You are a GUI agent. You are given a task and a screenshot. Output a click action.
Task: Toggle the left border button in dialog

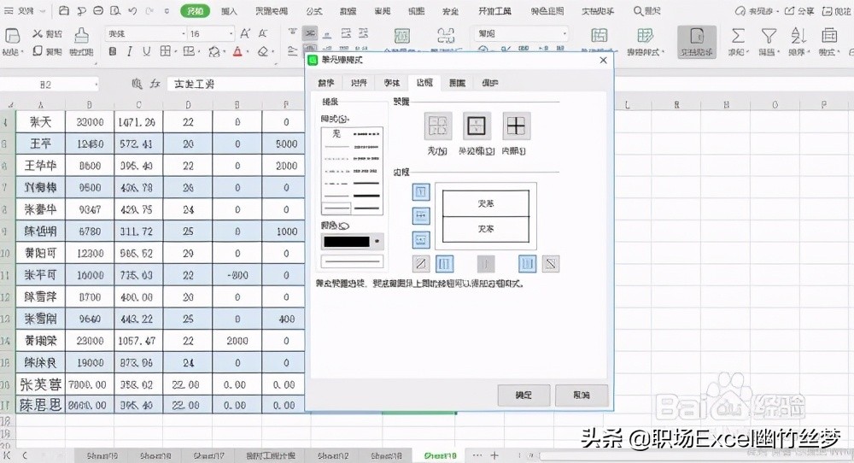click(445, 264)
